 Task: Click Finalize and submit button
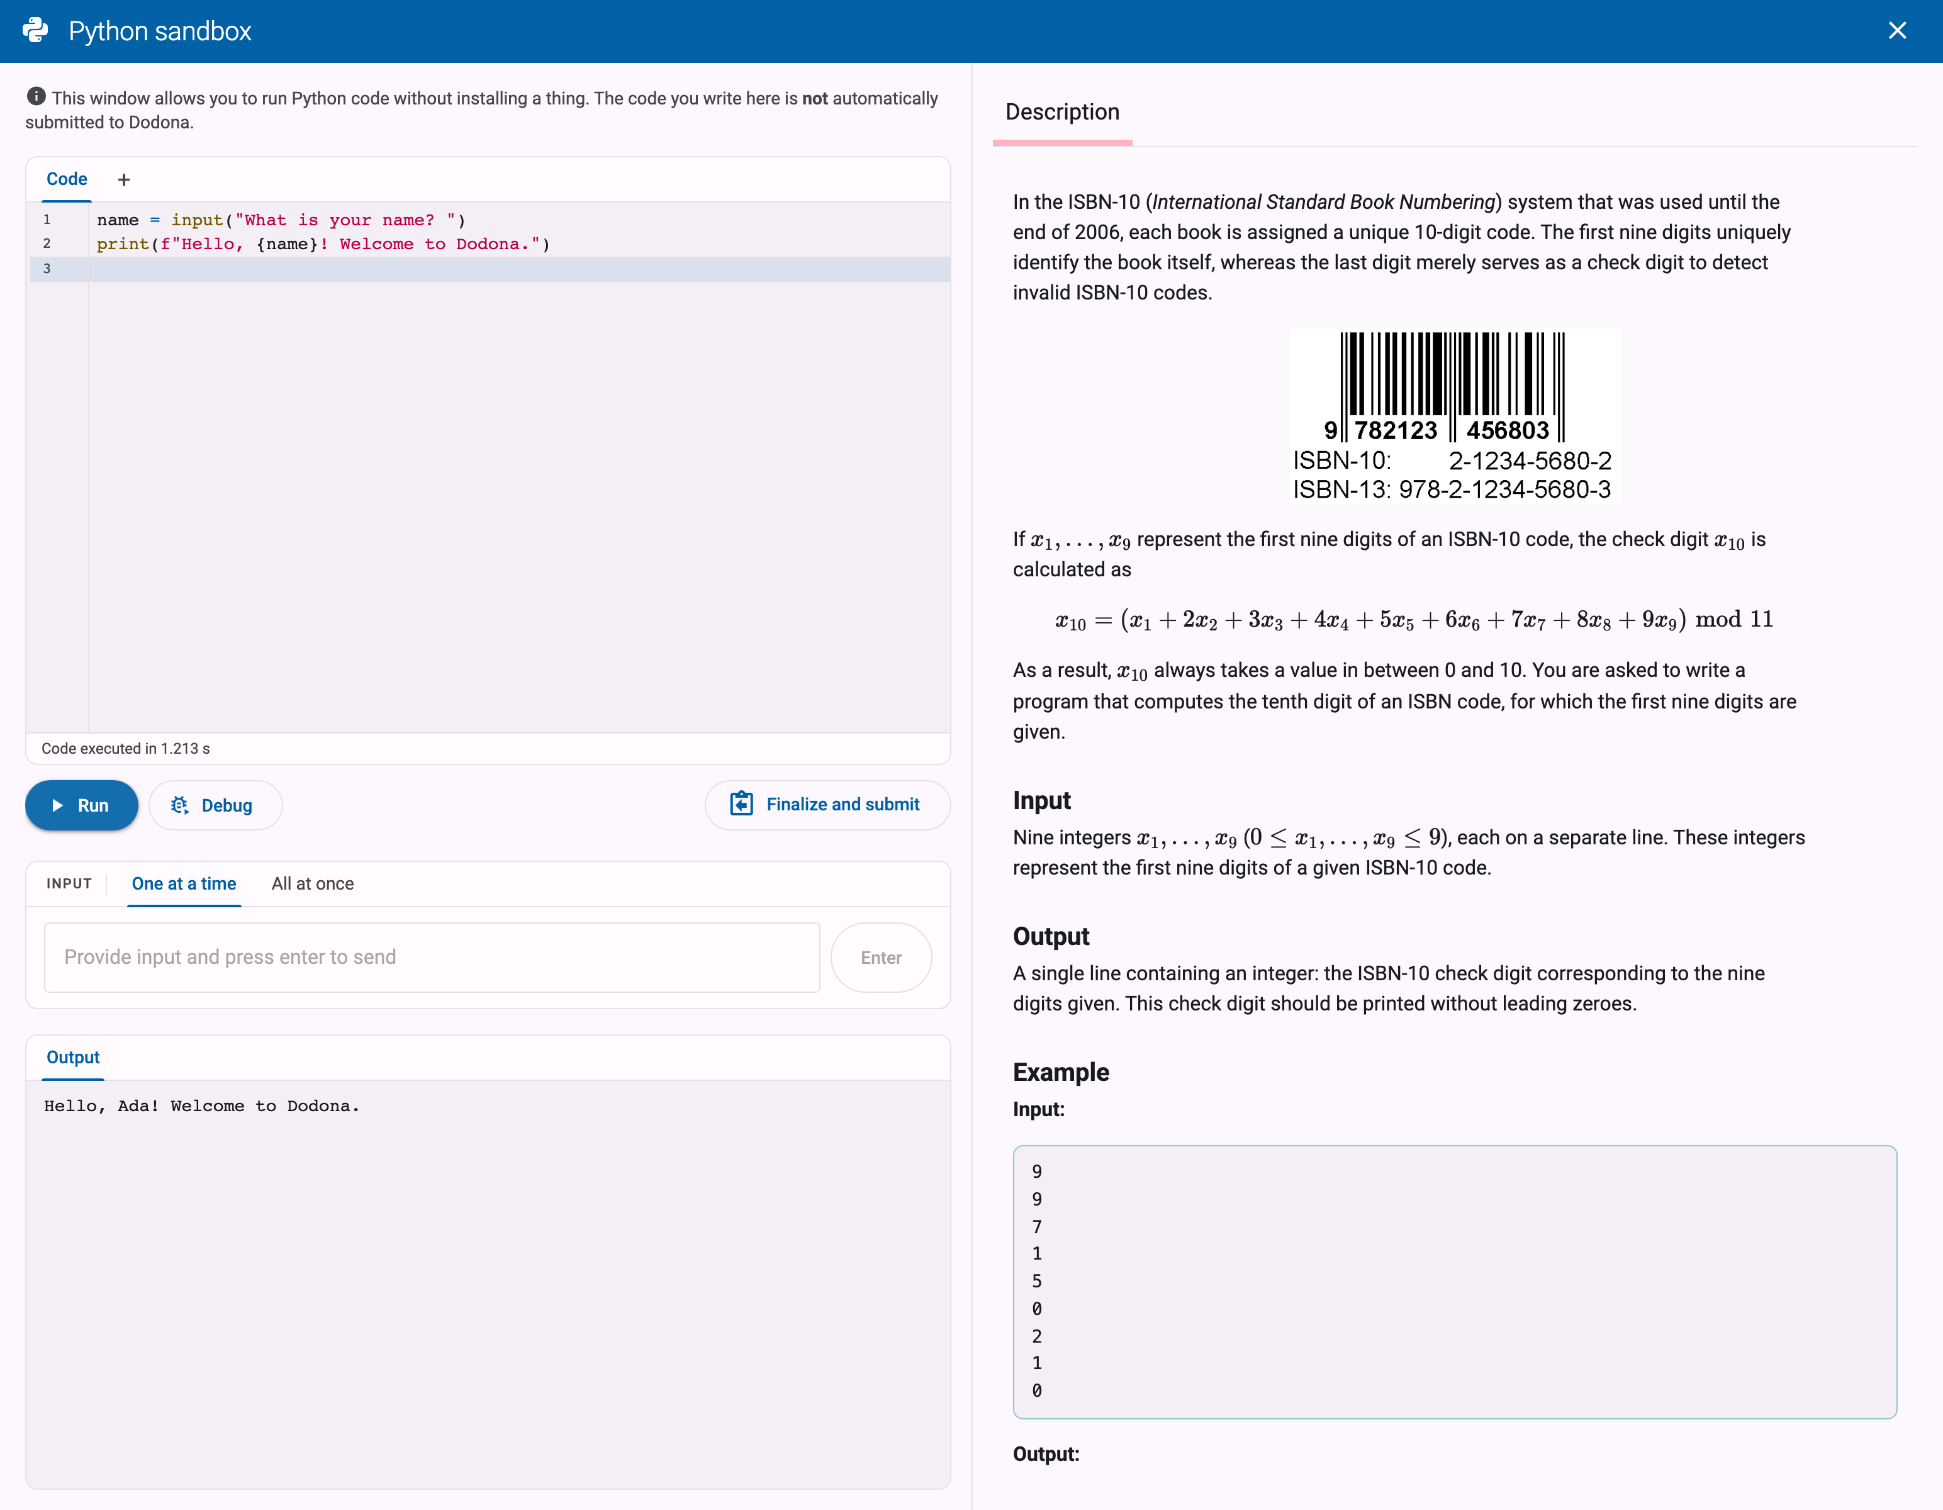click(x=827, y=804)
